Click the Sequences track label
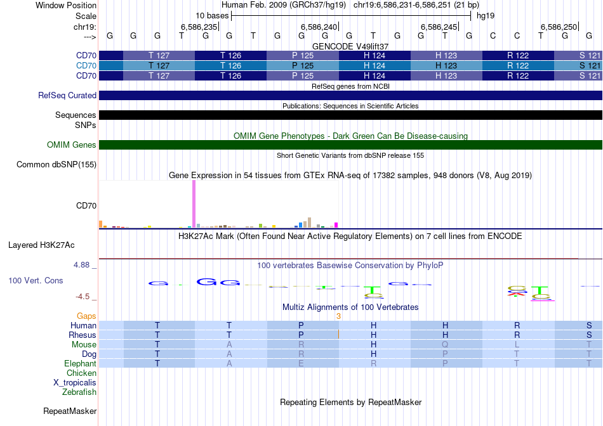 tap(76, 115)
